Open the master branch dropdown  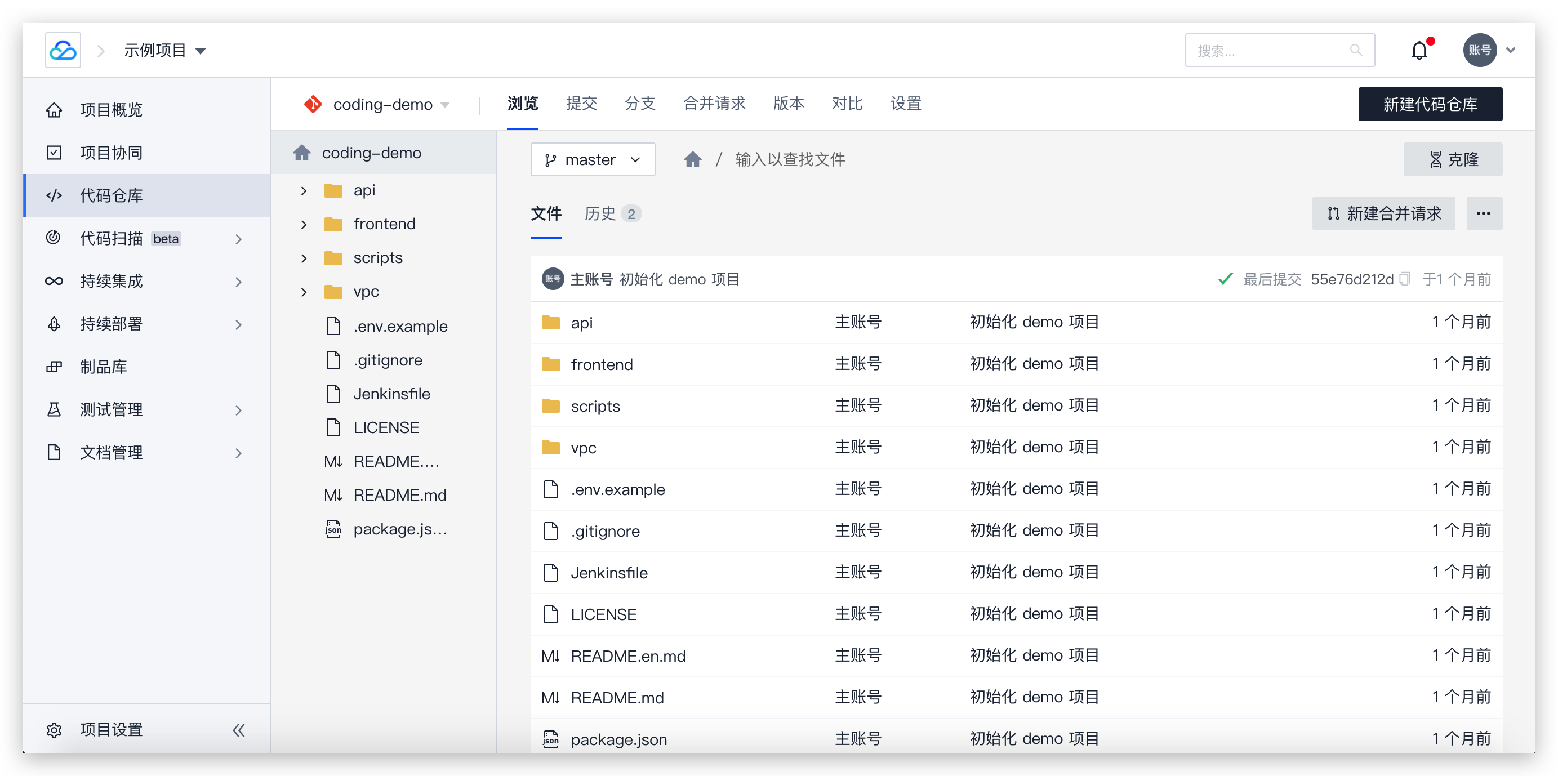[x=592, y=160]
